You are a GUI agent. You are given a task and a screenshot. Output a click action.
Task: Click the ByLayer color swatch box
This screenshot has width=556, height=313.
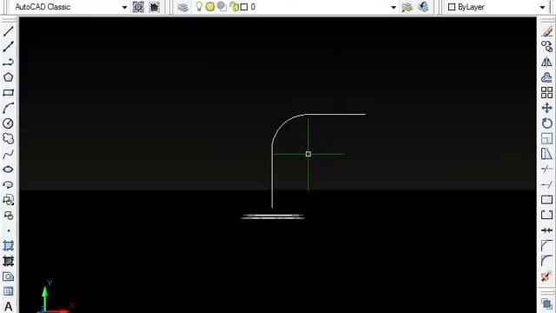452,7
